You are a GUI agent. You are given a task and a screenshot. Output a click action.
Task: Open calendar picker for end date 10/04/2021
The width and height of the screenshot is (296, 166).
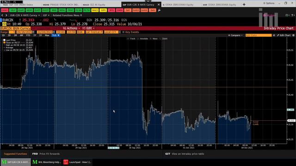[54, 32]
